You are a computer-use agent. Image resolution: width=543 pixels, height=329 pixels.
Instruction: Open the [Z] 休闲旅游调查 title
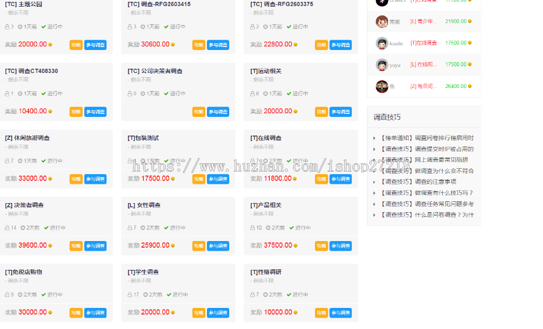(27, 138)
